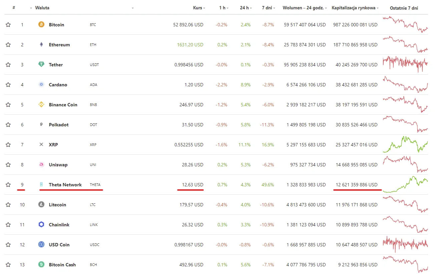Image resolution: width=435 pixels, height=274 pixels.
Task: Toggle favorite star for Binance Coin
Action: click(x=8, y=105)
